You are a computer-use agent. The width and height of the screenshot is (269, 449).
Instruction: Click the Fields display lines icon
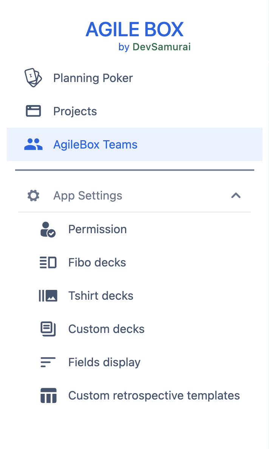click(x=48, y=362)
